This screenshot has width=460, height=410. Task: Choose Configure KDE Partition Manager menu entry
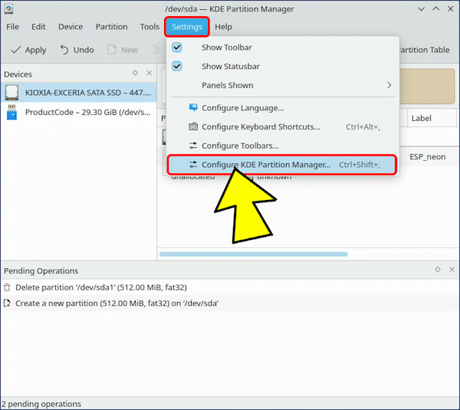coord(266,165)
